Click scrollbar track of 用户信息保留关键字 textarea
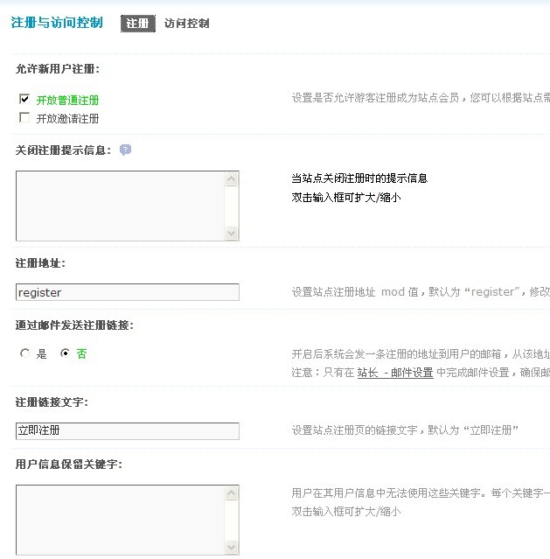Image resolution: width=550 pixels, height=559 pixels. (232, 521)
